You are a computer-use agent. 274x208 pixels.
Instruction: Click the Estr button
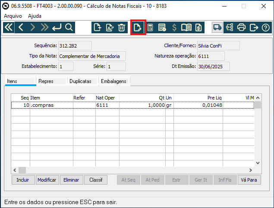tap(176, 180)
